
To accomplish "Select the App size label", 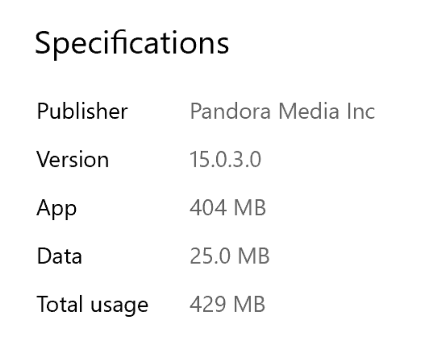I will coord(56,209).
